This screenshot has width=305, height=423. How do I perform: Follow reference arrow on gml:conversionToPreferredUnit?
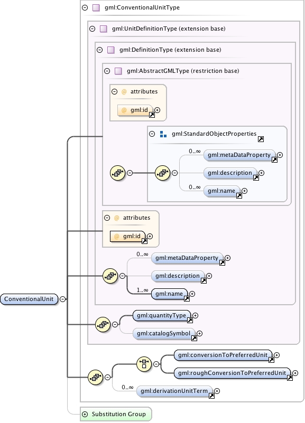pos(271,360)
